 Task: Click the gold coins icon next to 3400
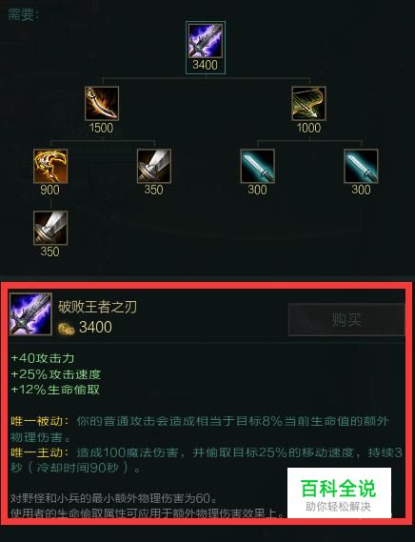(66, 329)
